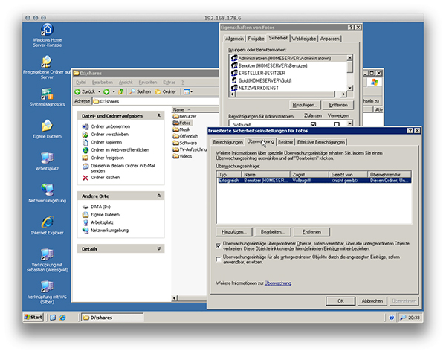446x354 pixels.
Task: Select the Musik folder icon
Action: (x=175, y=129)
